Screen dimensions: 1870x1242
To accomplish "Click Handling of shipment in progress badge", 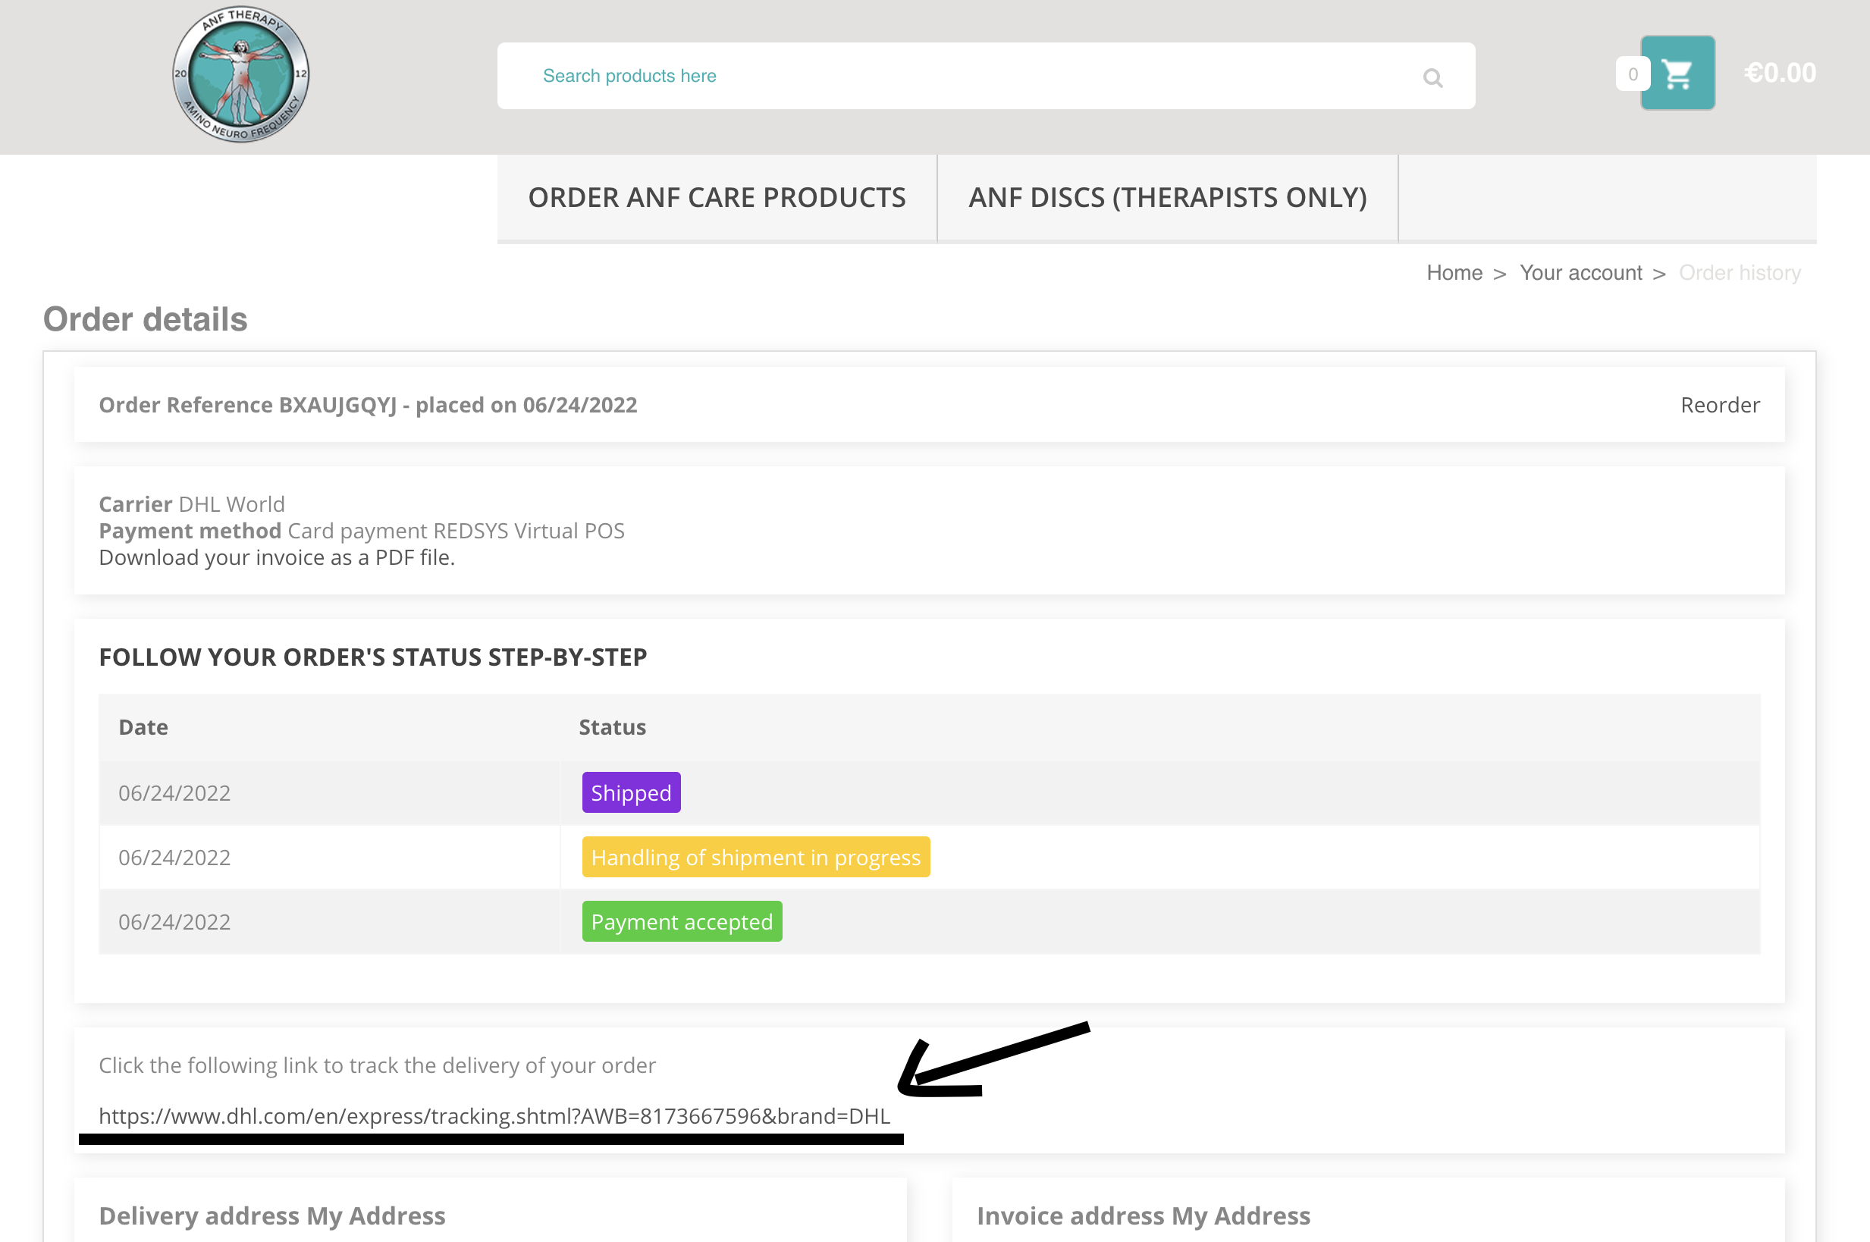I will point(755,857).
